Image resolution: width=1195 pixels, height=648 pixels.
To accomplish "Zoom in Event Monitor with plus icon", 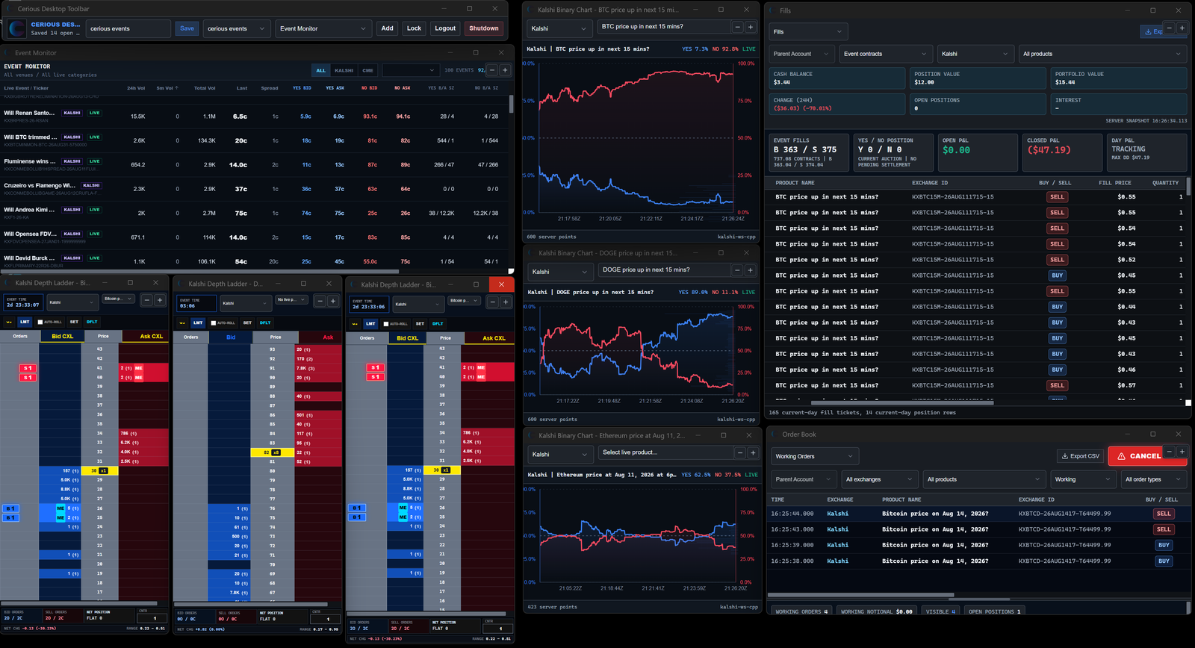I will (505, 70).
